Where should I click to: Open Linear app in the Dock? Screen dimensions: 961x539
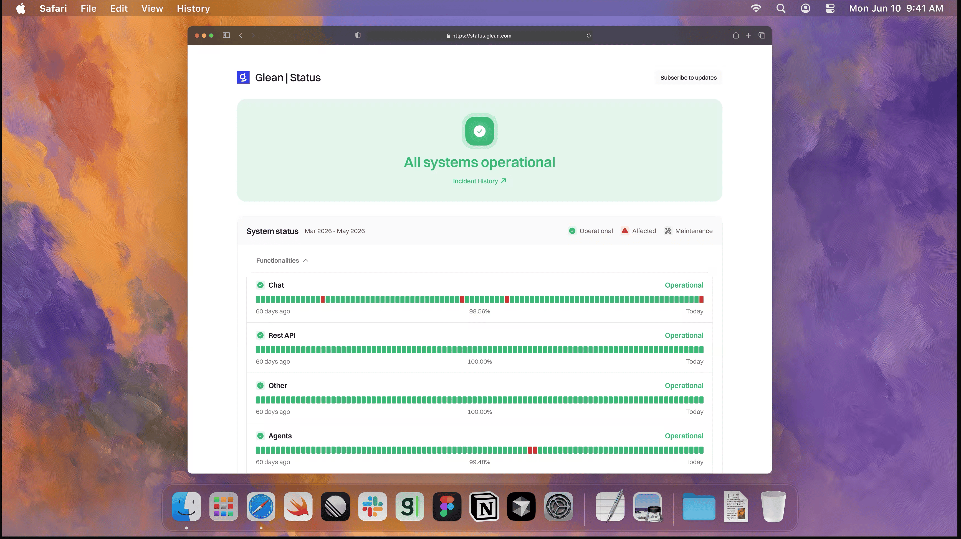335,506
